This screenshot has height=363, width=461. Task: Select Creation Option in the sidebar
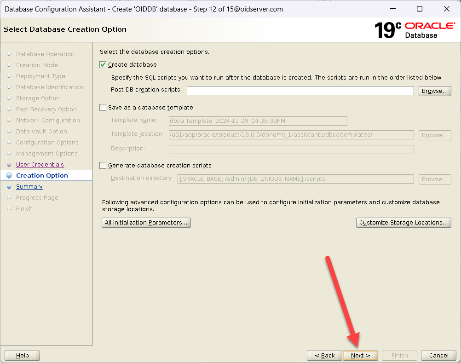click(x=42, y=176)
